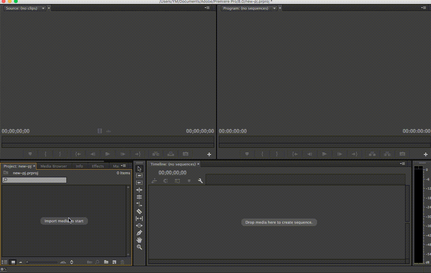Open Source clip dropdown arrow
Viewport: 431px width, 273px height.
pos(43,8)
